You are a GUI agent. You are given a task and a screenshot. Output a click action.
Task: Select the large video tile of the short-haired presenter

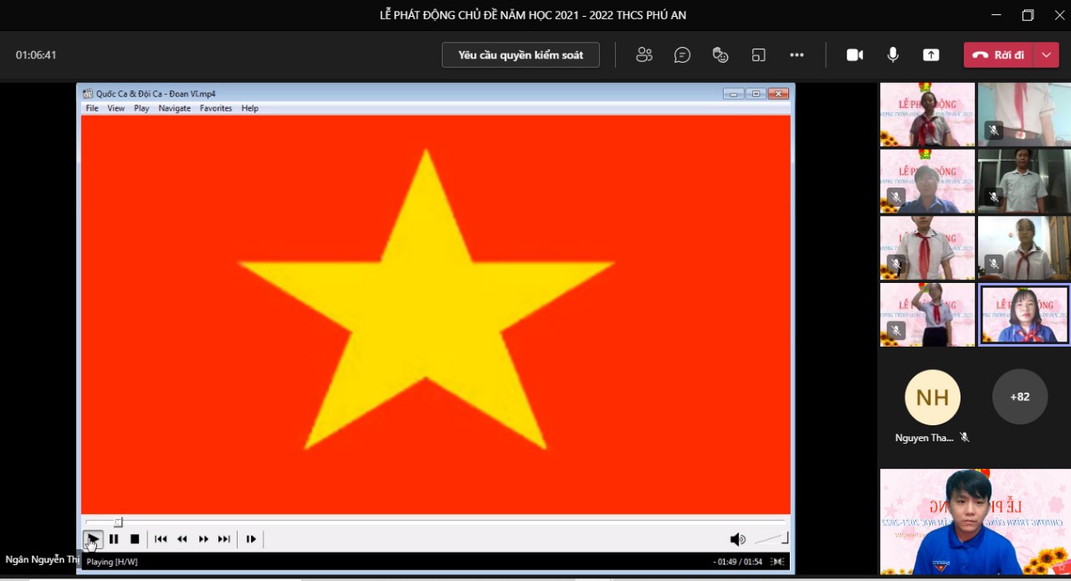click(976, 522)
